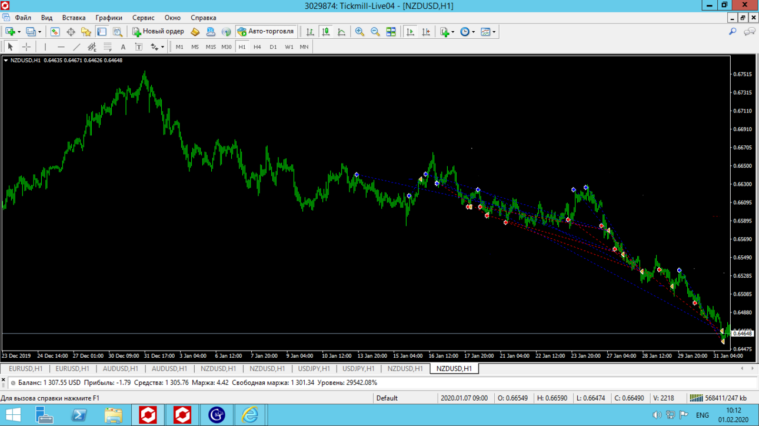
Task: Zoom in the chart
Action: pyautogui.click(x=359, y=32)
